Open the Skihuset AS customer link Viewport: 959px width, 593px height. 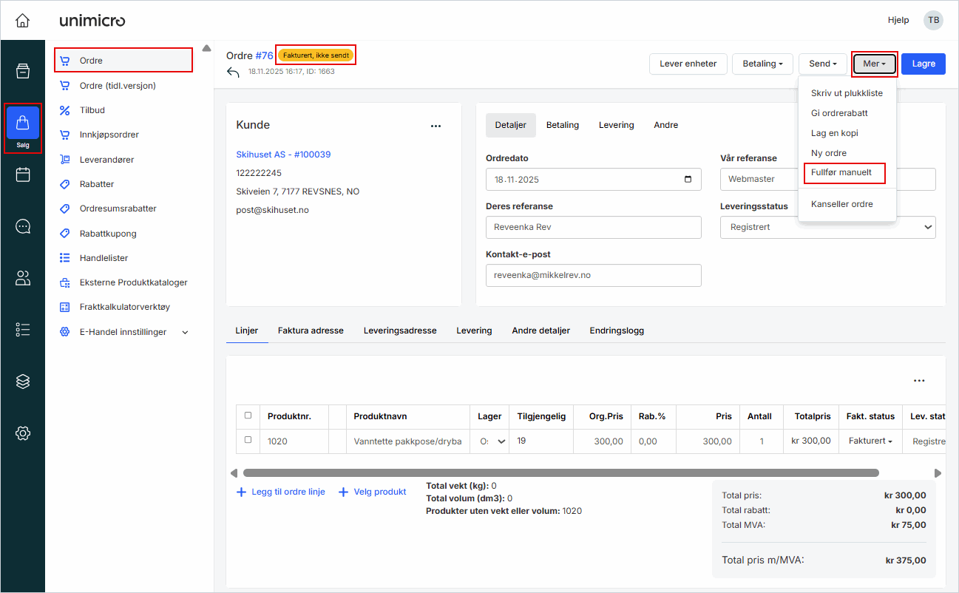[x=283, y=155]
